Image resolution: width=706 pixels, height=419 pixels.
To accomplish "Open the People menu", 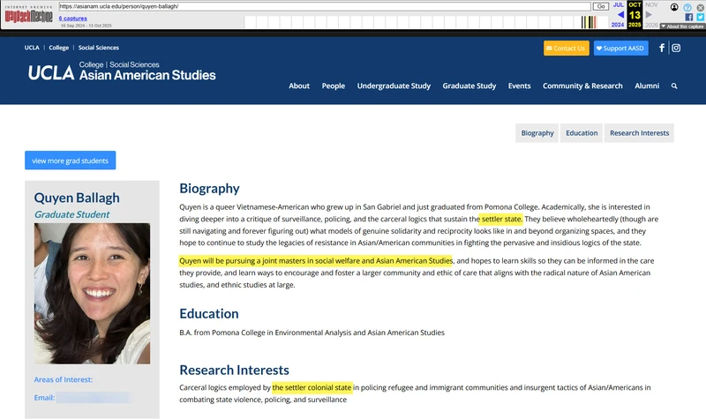I will coord(334,86).
